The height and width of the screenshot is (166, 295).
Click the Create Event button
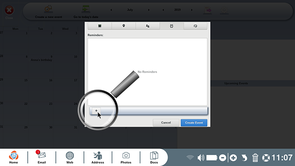(x=194, y=123)
